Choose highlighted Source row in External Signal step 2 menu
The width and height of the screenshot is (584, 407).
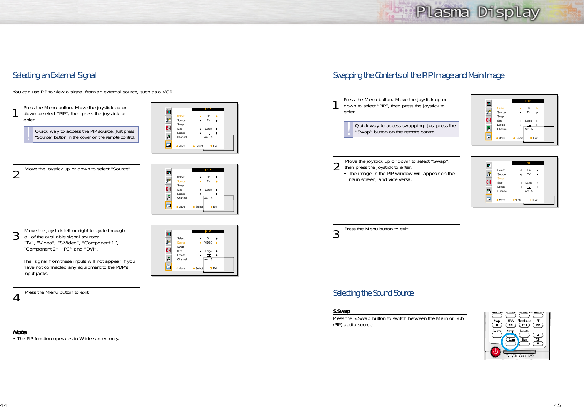coord(181,182)
